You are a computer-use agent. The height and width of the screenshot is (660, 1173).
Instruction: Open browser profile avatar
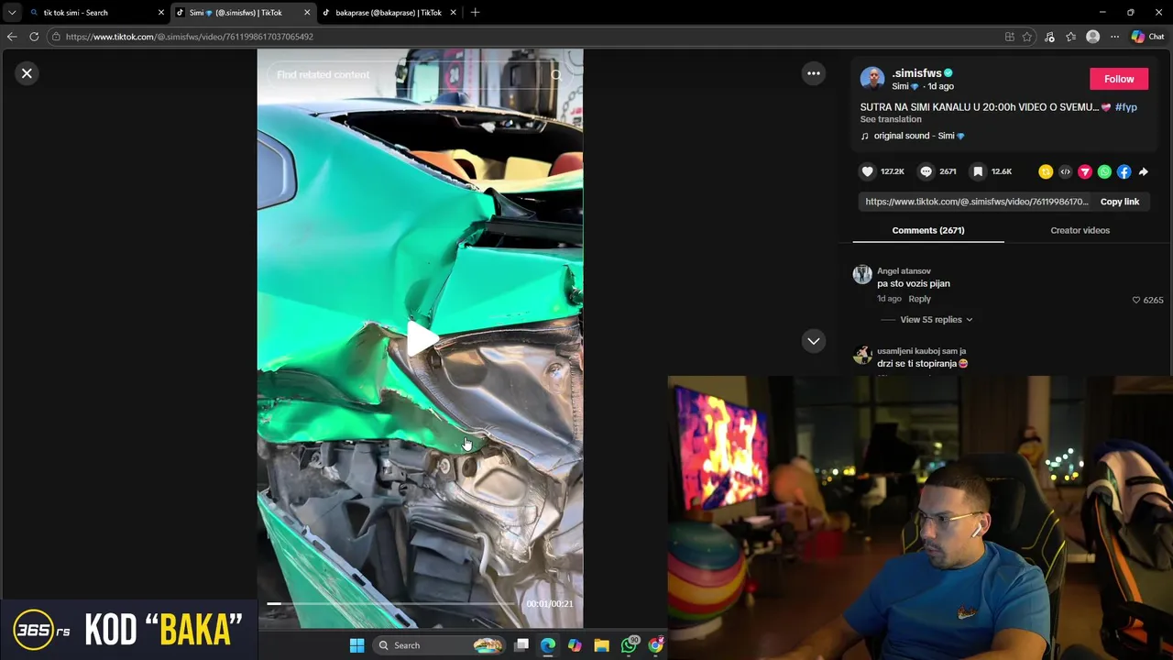[x=1092, y=37]
